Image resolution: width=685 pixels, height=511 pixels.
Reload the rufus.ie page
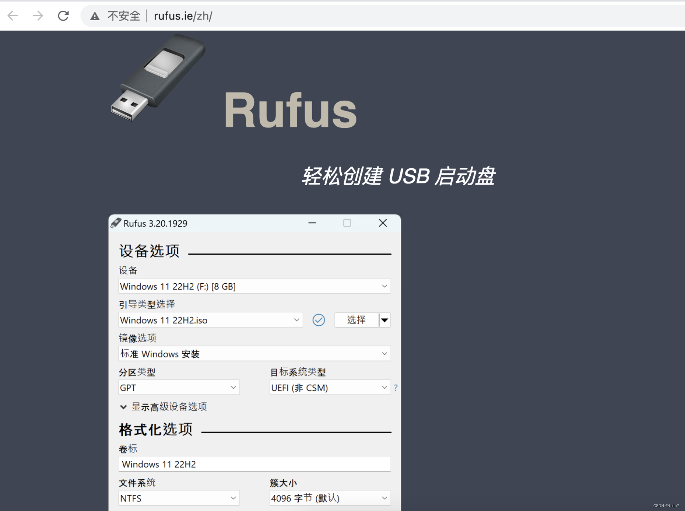tap(63, 16)
